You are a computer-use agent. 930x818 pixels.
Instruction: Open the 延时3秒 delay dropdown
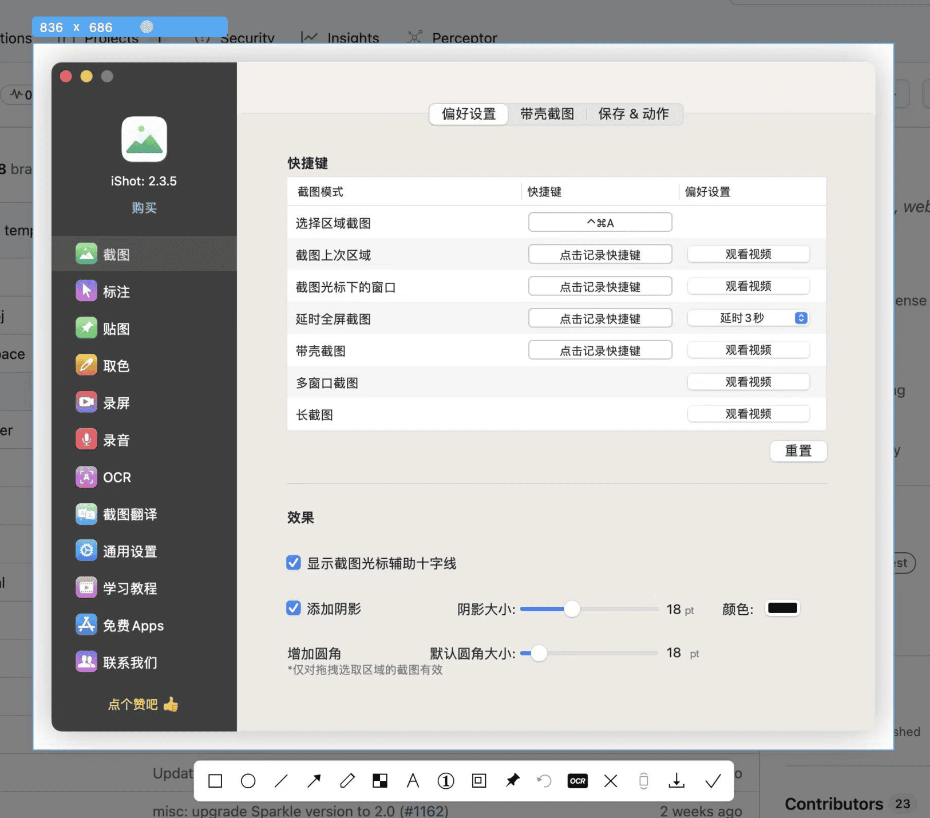tap(748, 318)
